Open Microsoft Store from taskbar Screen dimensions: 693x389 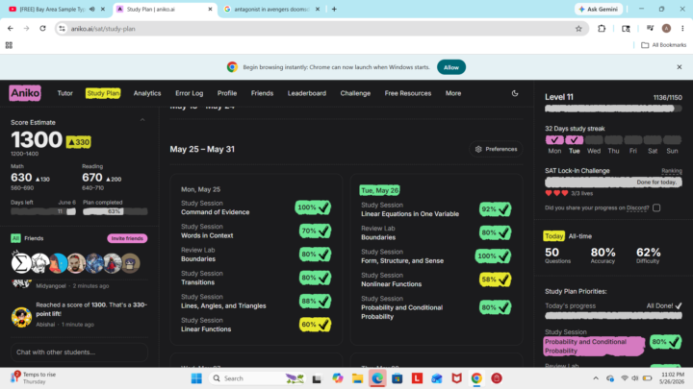point(398,378)
